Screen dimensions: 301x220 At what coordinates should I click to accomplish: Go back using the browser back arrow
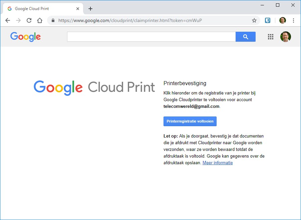(x=7, y=20)
